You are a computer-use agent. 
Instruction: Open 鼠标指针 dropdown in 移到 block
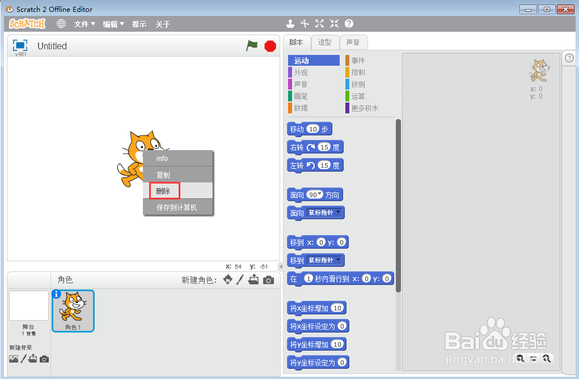324,260
